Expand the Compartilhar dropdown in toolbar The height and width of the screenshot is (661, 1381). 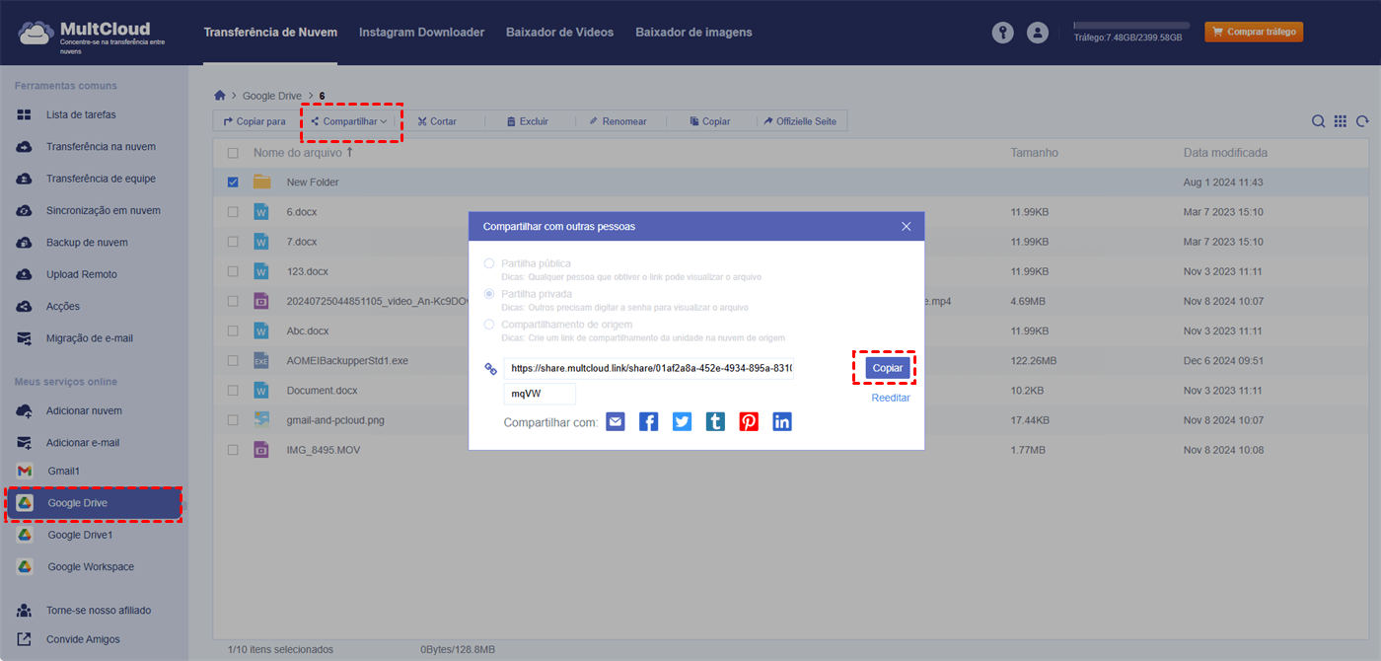[350, 121]
